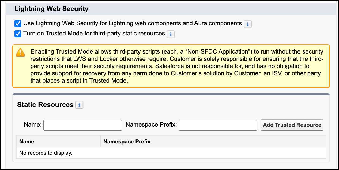Image resolution: width=339 pixels, height=170 pixels.
Task: Disable Trusted Mode for third-party static resources
Action: tap(18, 34)
